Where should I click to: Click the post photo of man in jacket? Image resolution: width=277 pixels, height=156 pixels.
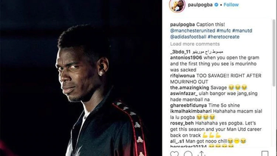tap(81, 78)
